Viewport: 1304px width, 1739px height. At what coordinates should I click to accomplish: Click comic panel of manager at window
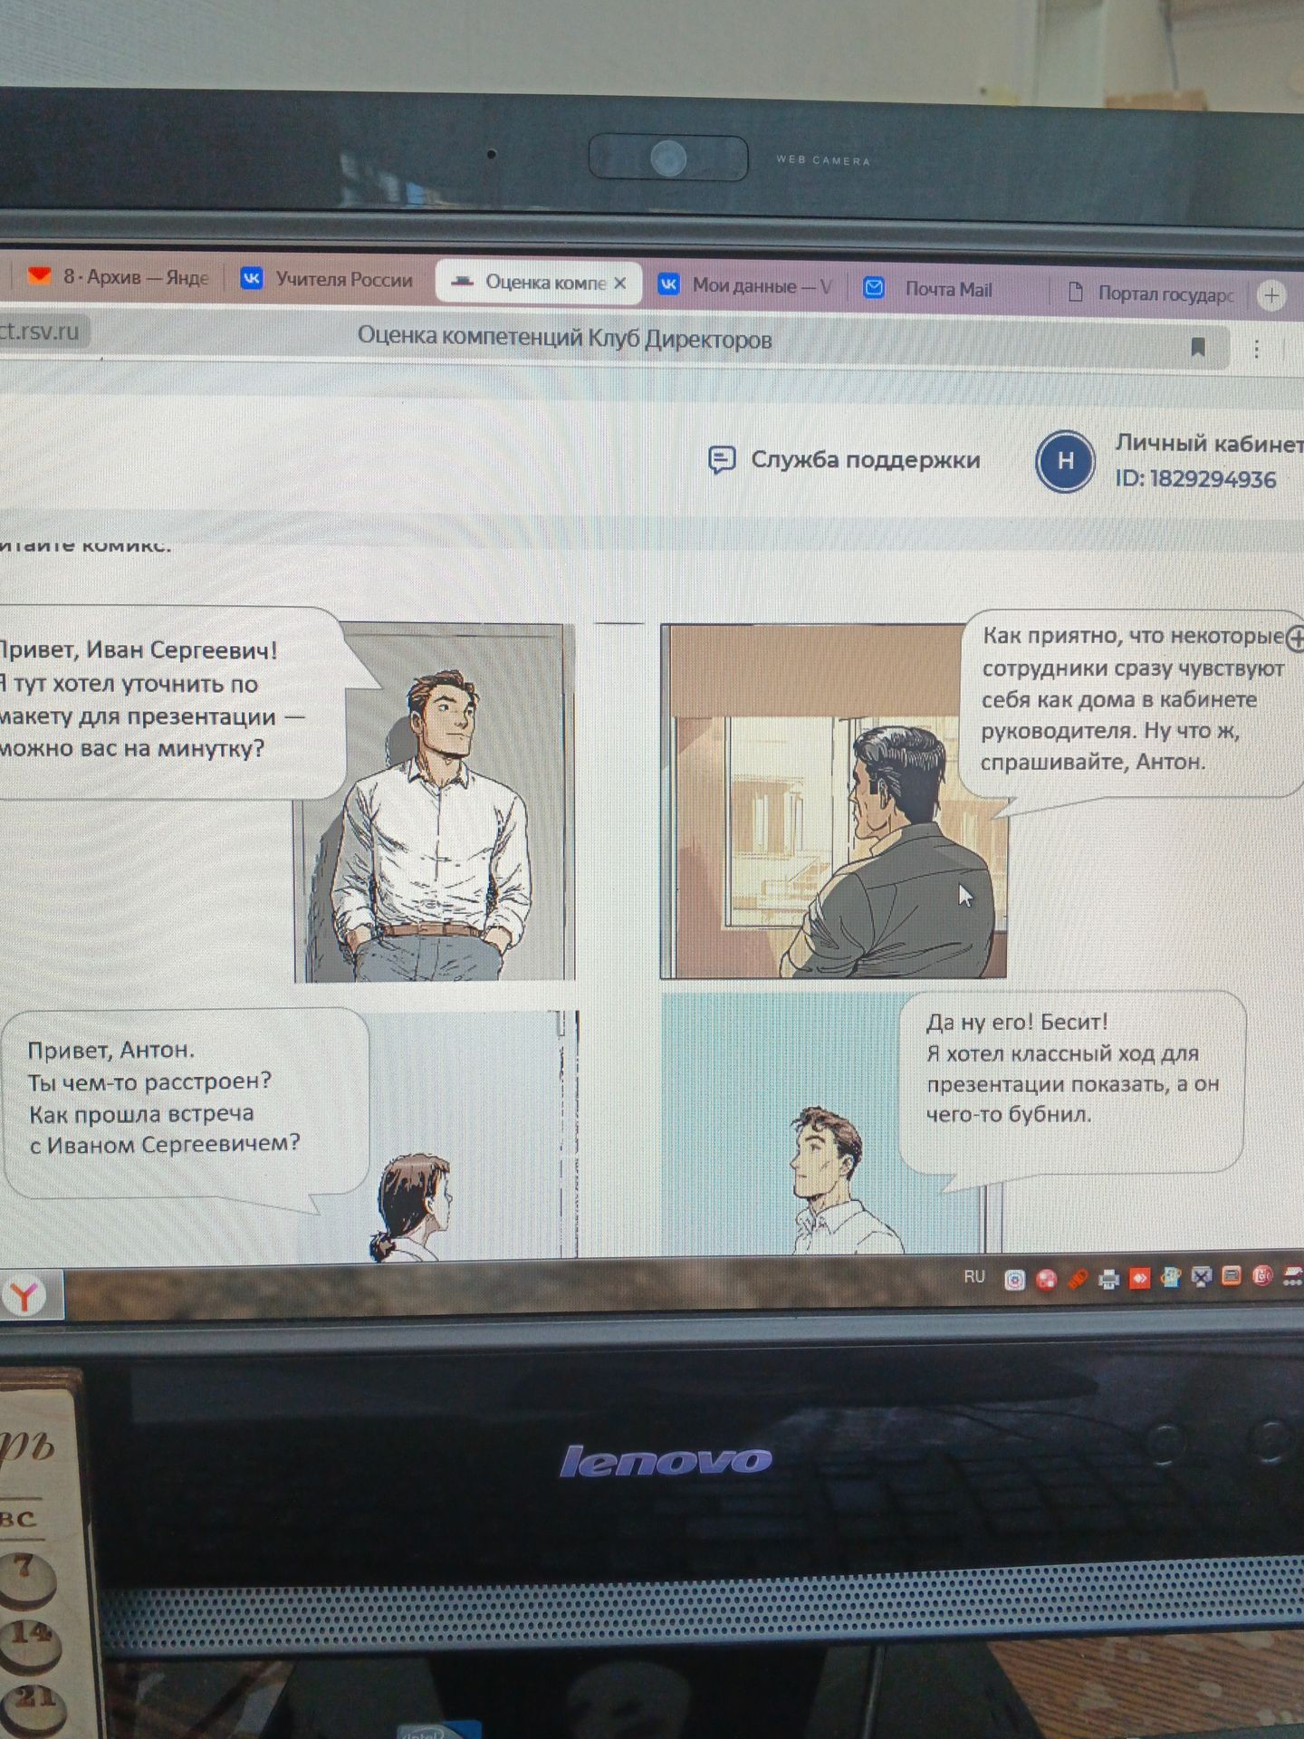pyautogui.click(x=833, y=802)
